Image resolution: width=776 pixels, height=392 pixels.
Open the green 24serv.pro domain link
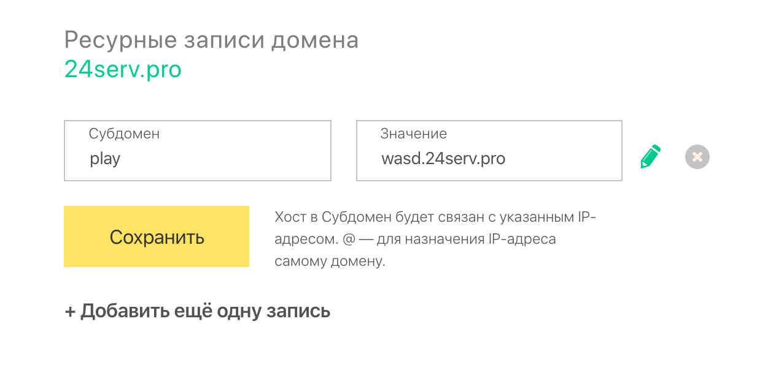tap(123, 70)
